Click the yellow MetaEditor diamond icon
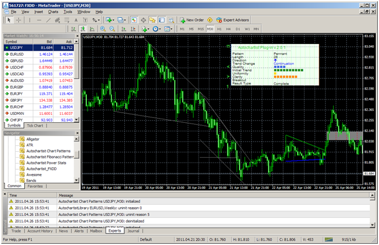This screenshot has width=379, height=245. [x=210, y=20]
